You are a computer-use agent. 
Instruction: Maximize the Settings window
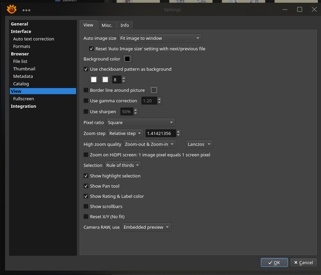300,10
